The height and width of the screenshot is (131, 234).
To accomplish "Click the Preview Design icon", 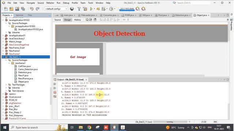I will pos(95,20).
